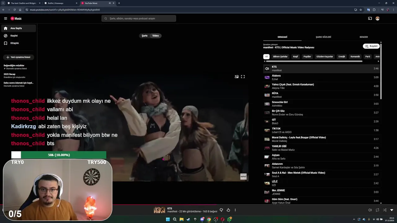This screenshot has width=397, height=223.
Task: Select the Romantik filter chip
Action: click(355, 57)
